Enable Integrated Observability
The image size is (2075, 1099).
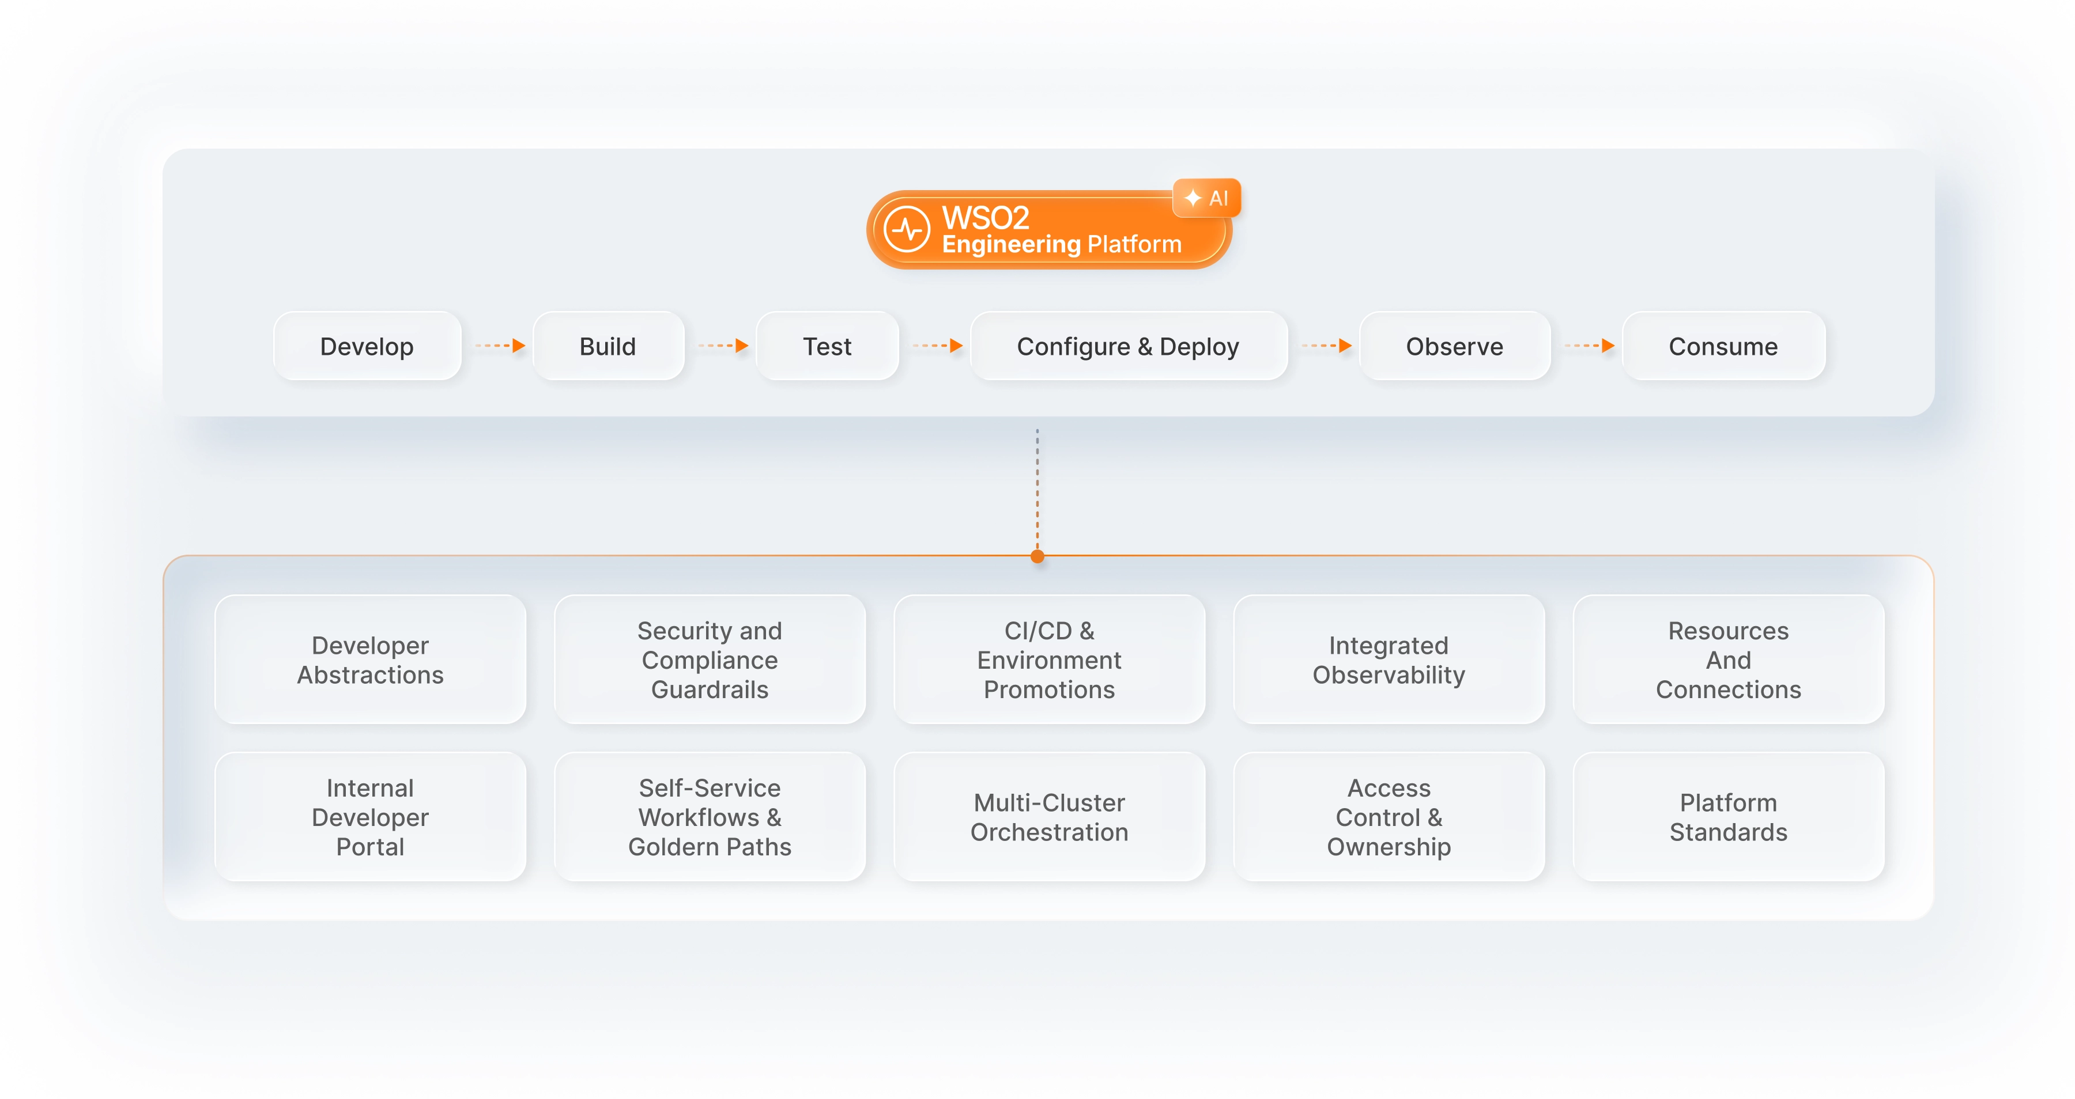pos(1389,660)
